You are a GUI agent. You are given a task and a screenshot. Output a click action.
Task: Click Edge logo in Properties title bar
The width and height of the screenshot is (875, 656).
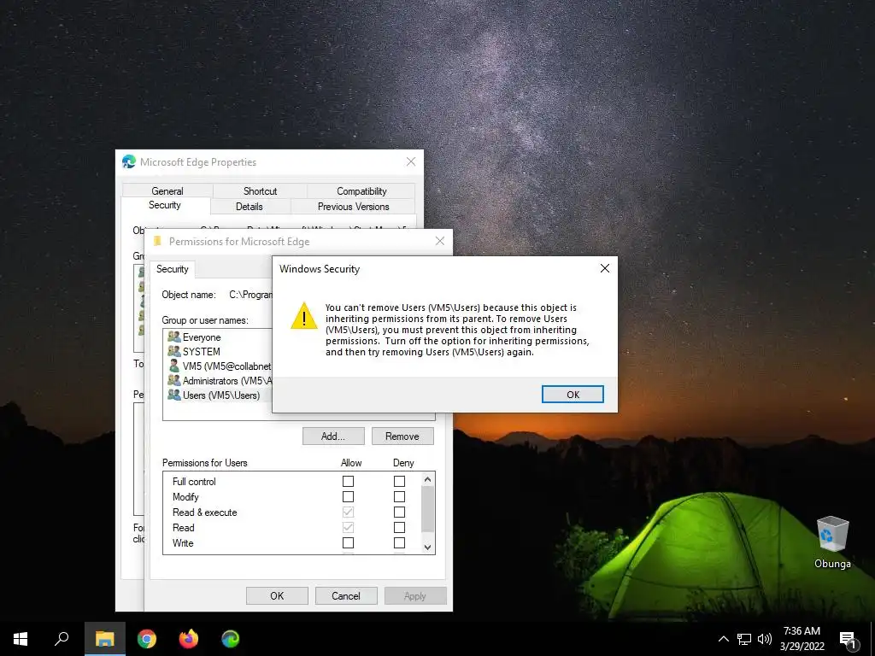129,161
